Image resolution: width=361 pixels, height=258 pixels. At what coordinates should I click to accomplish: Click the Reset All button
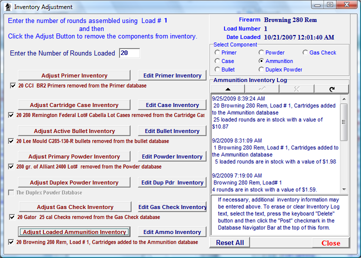click(x=230, y=243)
